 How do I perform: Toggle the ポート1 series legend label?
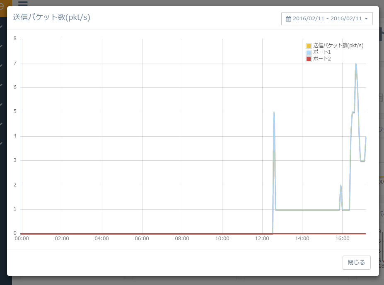tap(322, 52)
